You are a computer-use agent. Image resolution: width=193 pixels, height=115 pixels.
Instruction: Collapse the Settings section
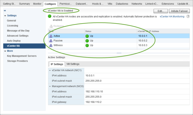tap(5, 16)
